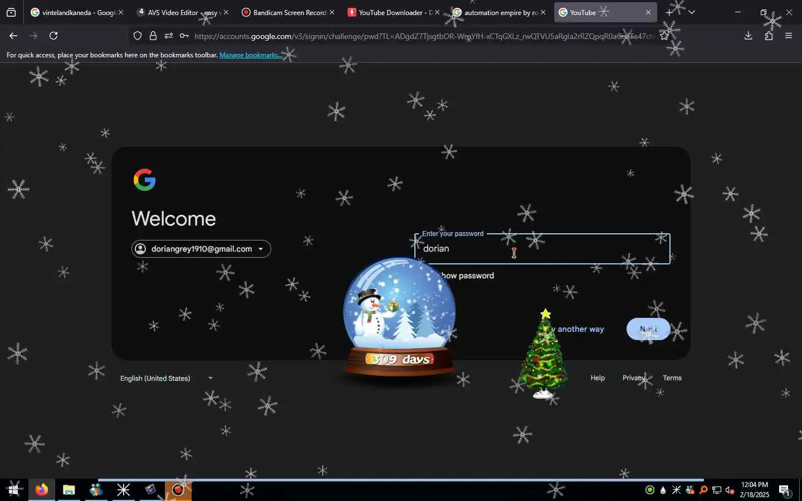Click the address bar URL
This screenshot has width=802, height=501.
(x=423, y=36)
